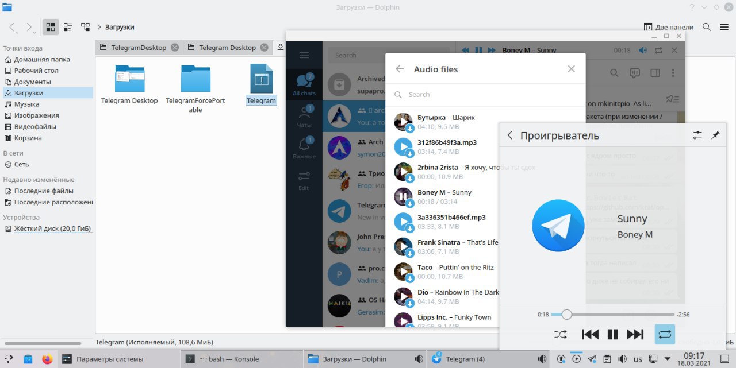Skip to previous track in Проигрыватель
736x368 pixels.
591,334
